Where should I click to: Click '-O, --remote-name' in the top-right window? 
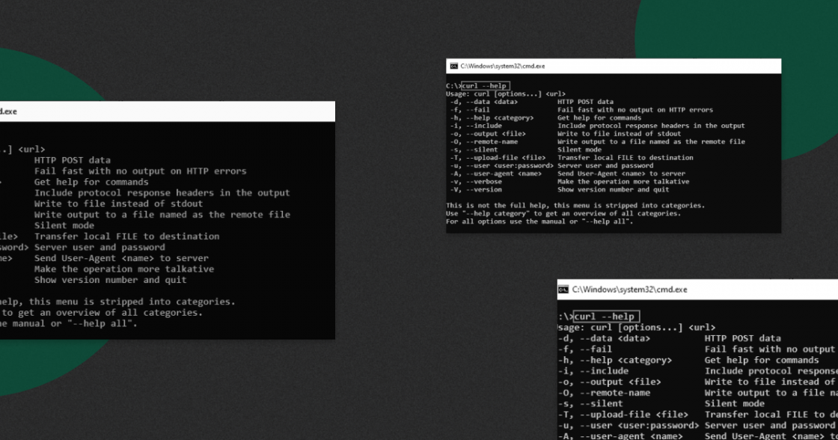pos(483,141)
